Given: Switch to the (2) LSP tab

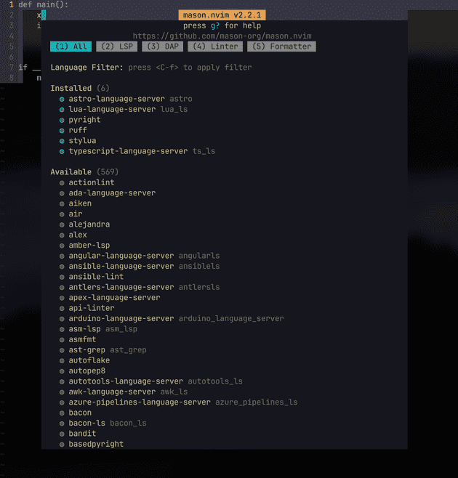Looking at the screenshot, I should click(x=116, y=46).
